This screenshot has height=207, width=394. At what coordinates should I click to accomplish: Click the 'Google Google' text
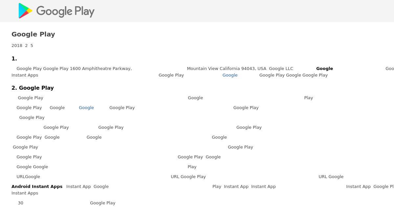point(32,167)
